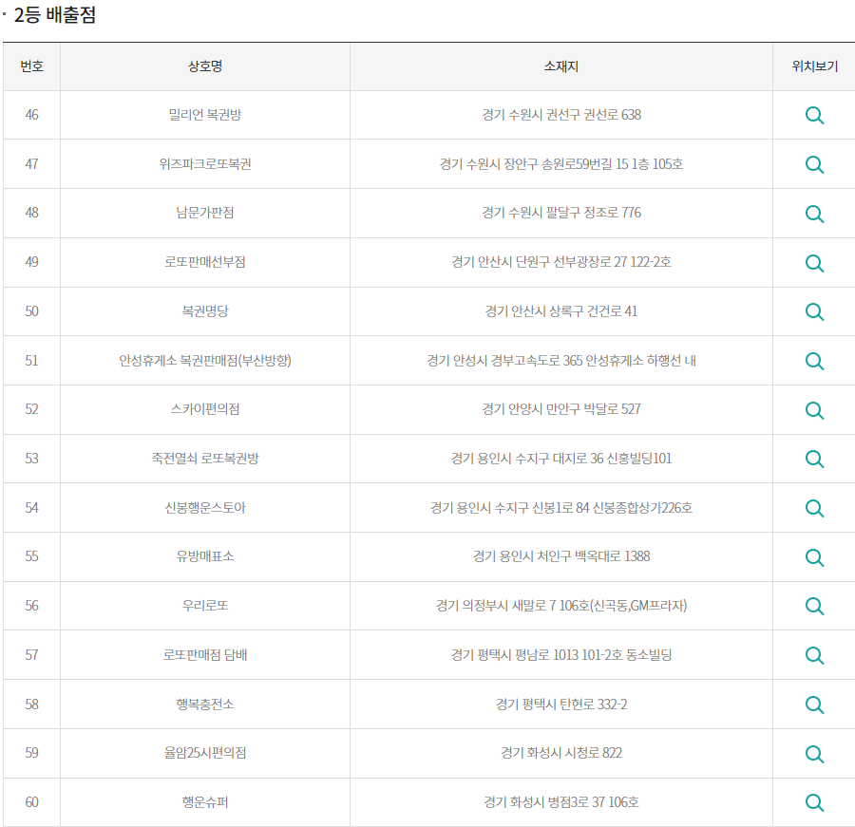Select store name 위즈파크로또복권
The image size is (855, 827).
205,164
